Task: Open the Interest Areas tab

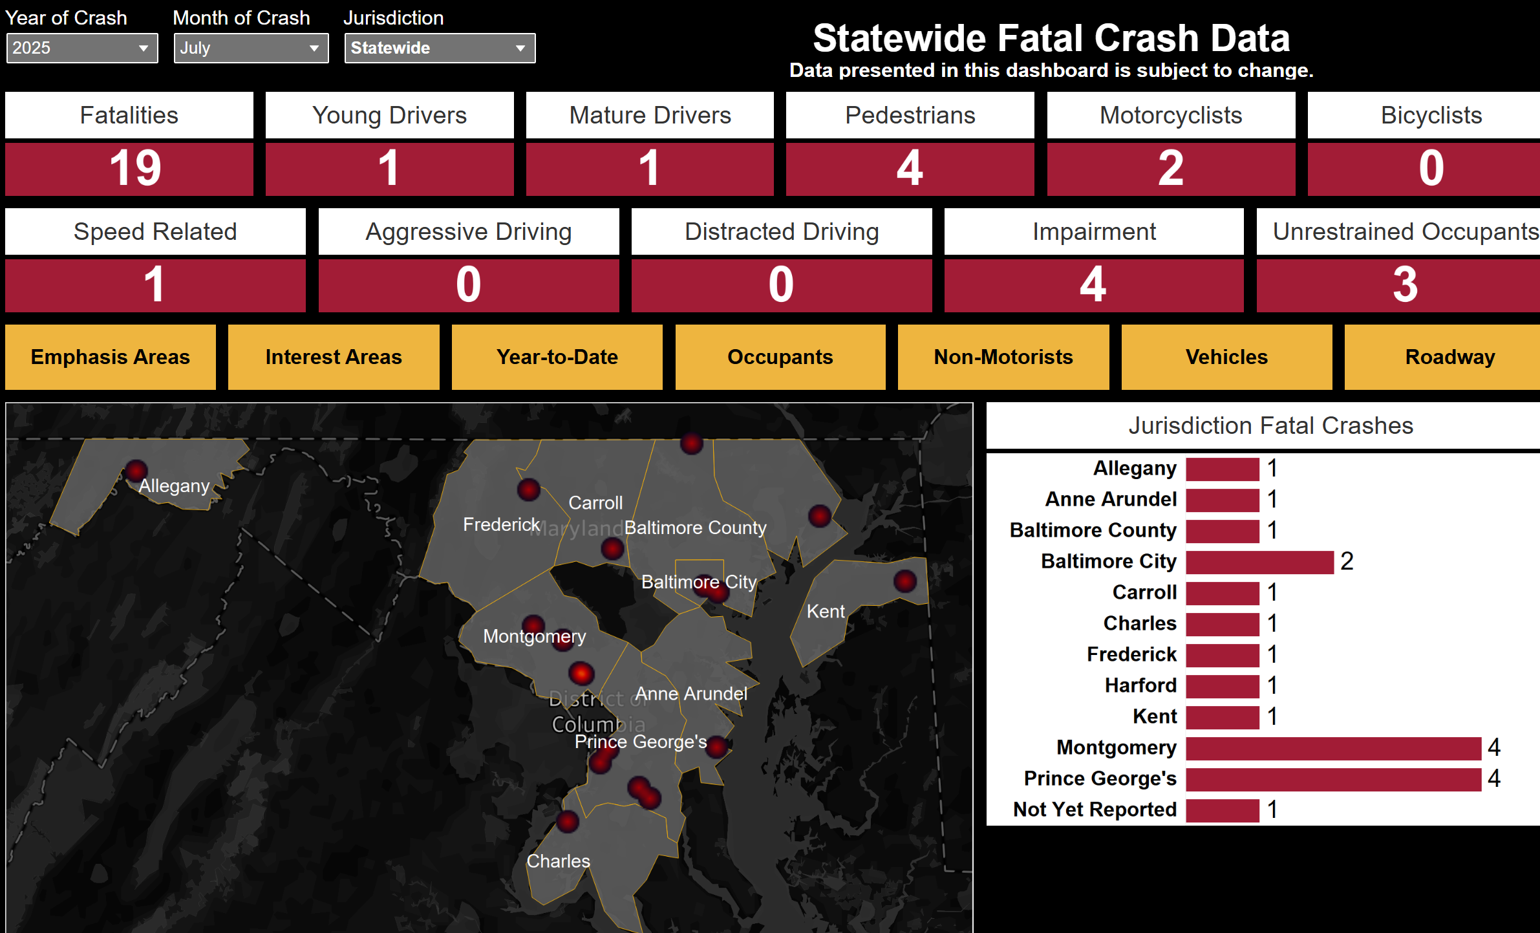Action: [334, 357]
